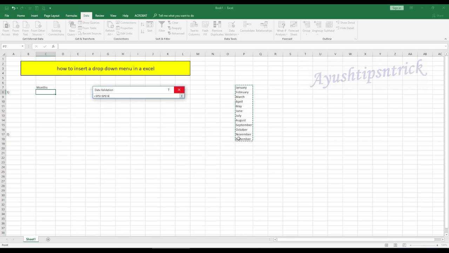The height and width of the screenshot is (253, 449).
Task: Click the Save icon in quick access toolbar
Action: (7, 8)
